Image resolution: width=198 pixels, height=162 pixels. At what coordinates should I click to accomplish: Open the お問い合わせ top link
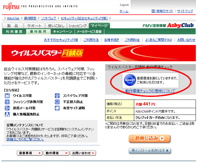tap(186, 40)
